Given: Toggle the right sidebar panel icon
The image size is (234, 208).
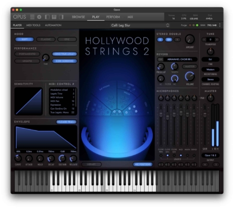Looking at the screenshot, I should (61, 17).
